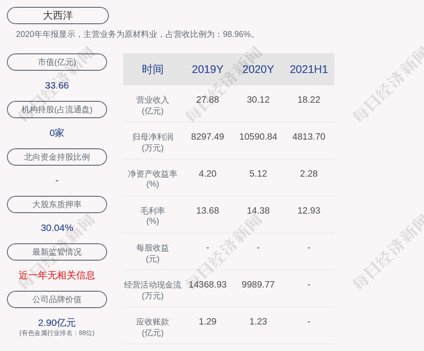Select the 大股东质押率 label pill
This screenshot has width=424, height=351.
57,204
